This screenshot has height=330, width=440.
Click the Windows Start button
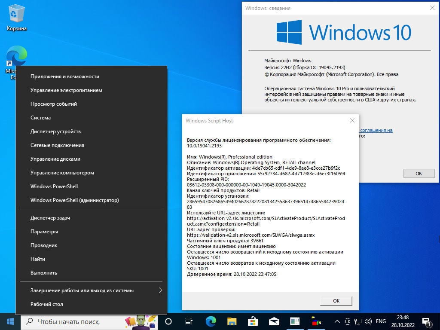point(10,321)
